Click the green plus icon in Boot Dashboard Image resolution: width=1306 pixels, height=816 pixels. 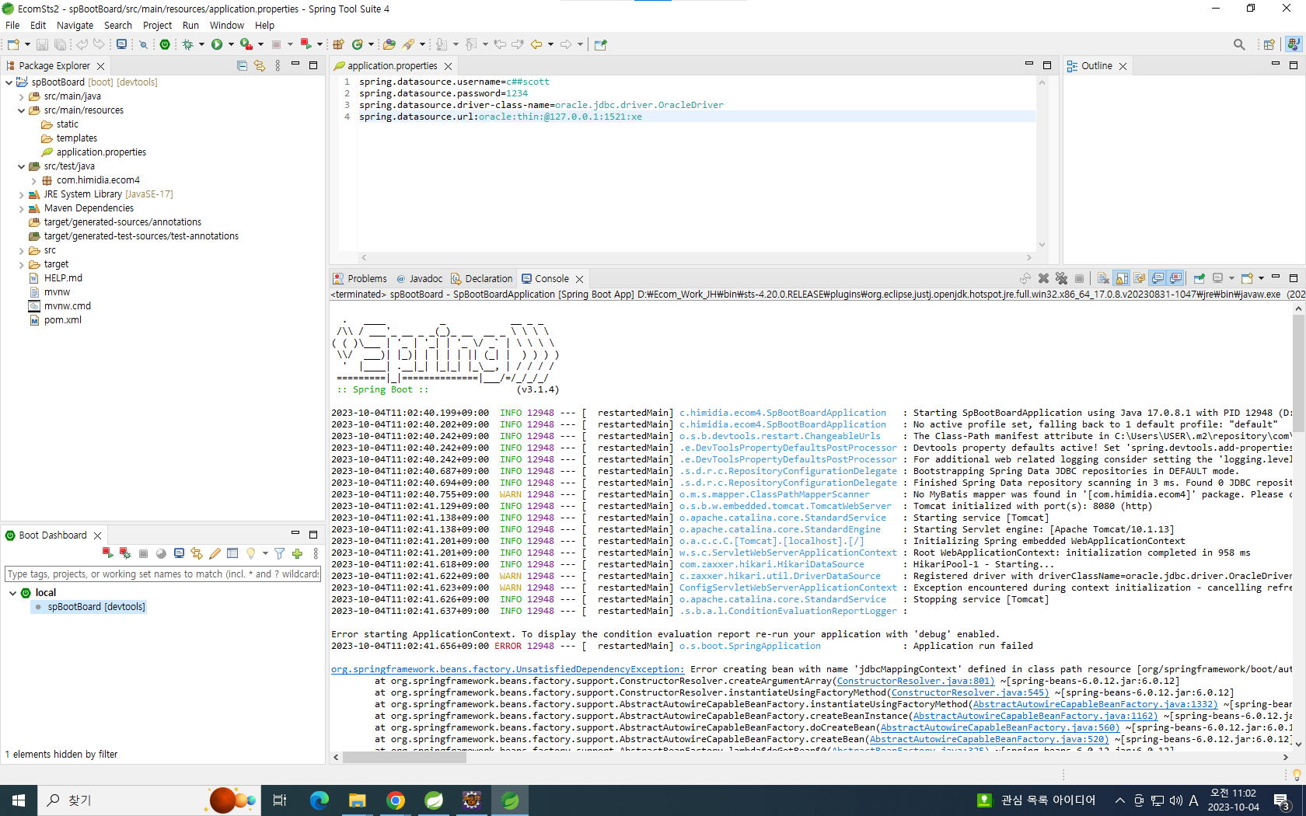pyautogui.click(x=297, y=553)
